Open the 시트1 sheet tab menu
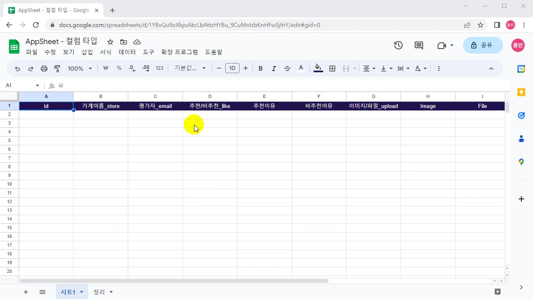This screenshot has height=299, width=533. (x=82, y=292)
